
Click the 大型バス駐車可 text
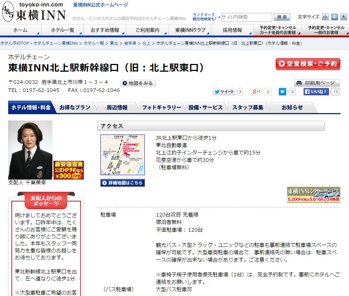(x=174, y=289)
